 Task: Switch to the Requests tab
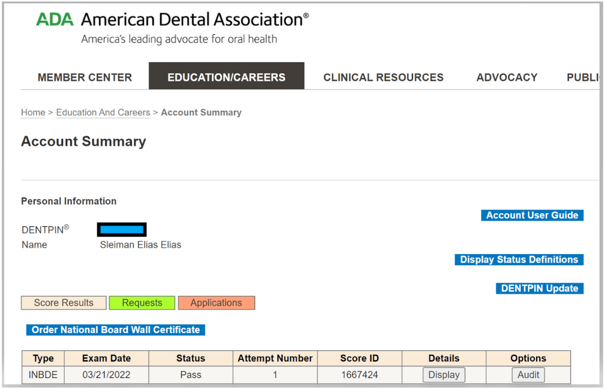142,303
